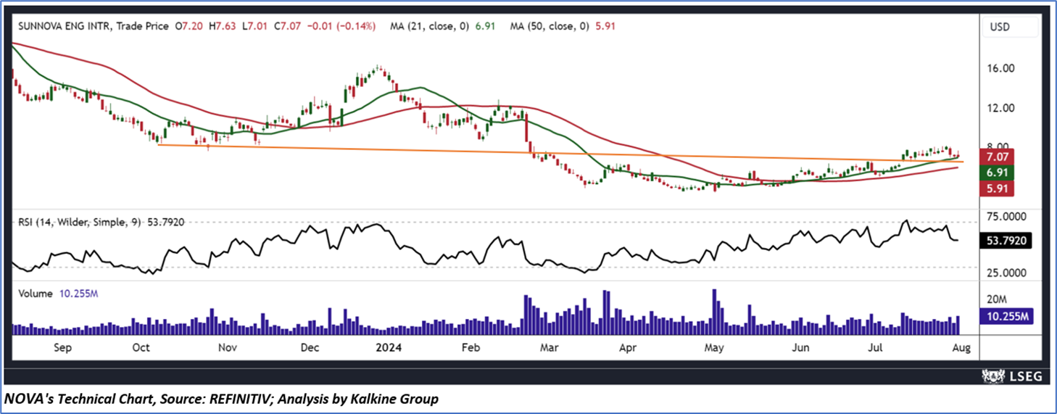The image size is (1057, 414).
Task: Click the 75.0000 RSI axis label
Action: pyautogui.click(x=1005, y=217)
